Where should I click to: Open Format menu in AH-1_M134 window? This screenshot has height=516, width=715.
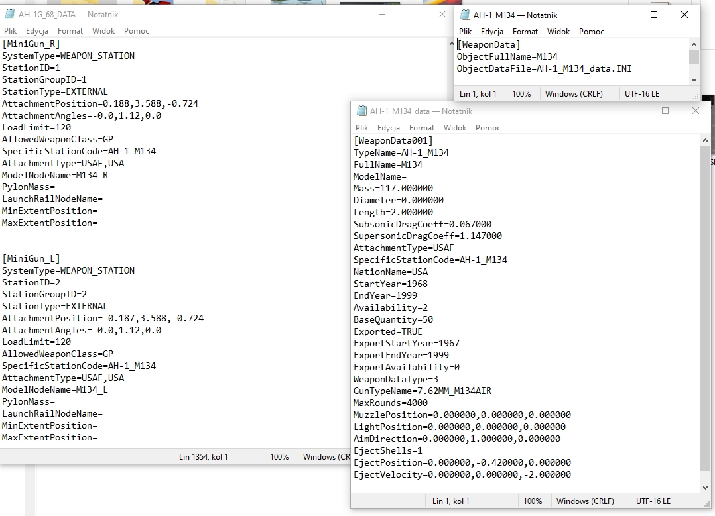[525, 31]
